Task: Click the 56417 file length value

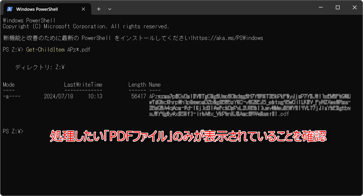Action: (x=139, y=96)
